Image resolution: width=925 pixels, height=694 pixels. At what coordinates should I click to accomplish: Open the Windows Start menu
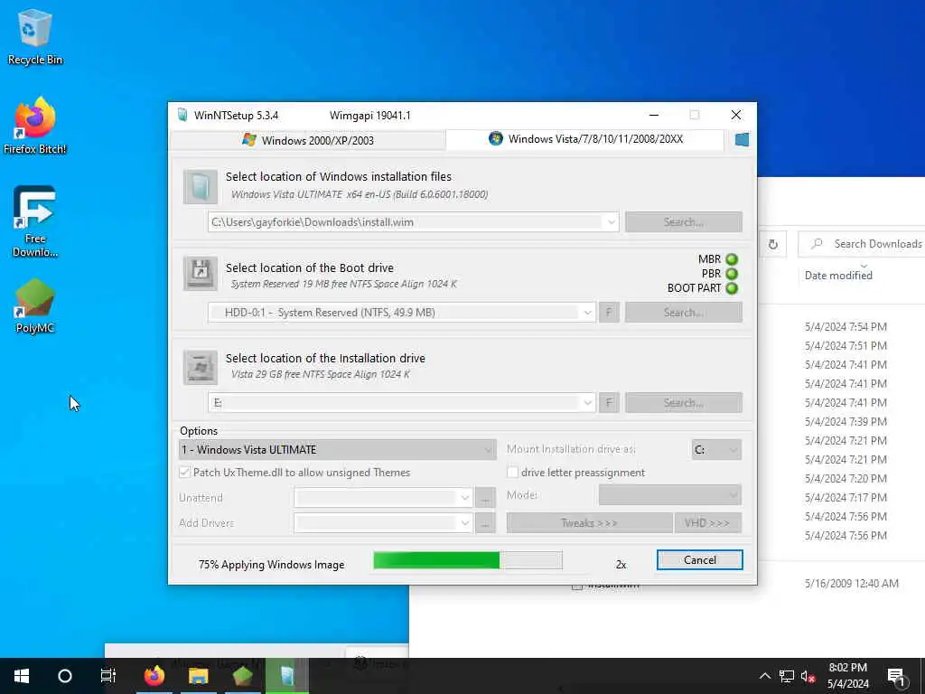tap(22, 676)
